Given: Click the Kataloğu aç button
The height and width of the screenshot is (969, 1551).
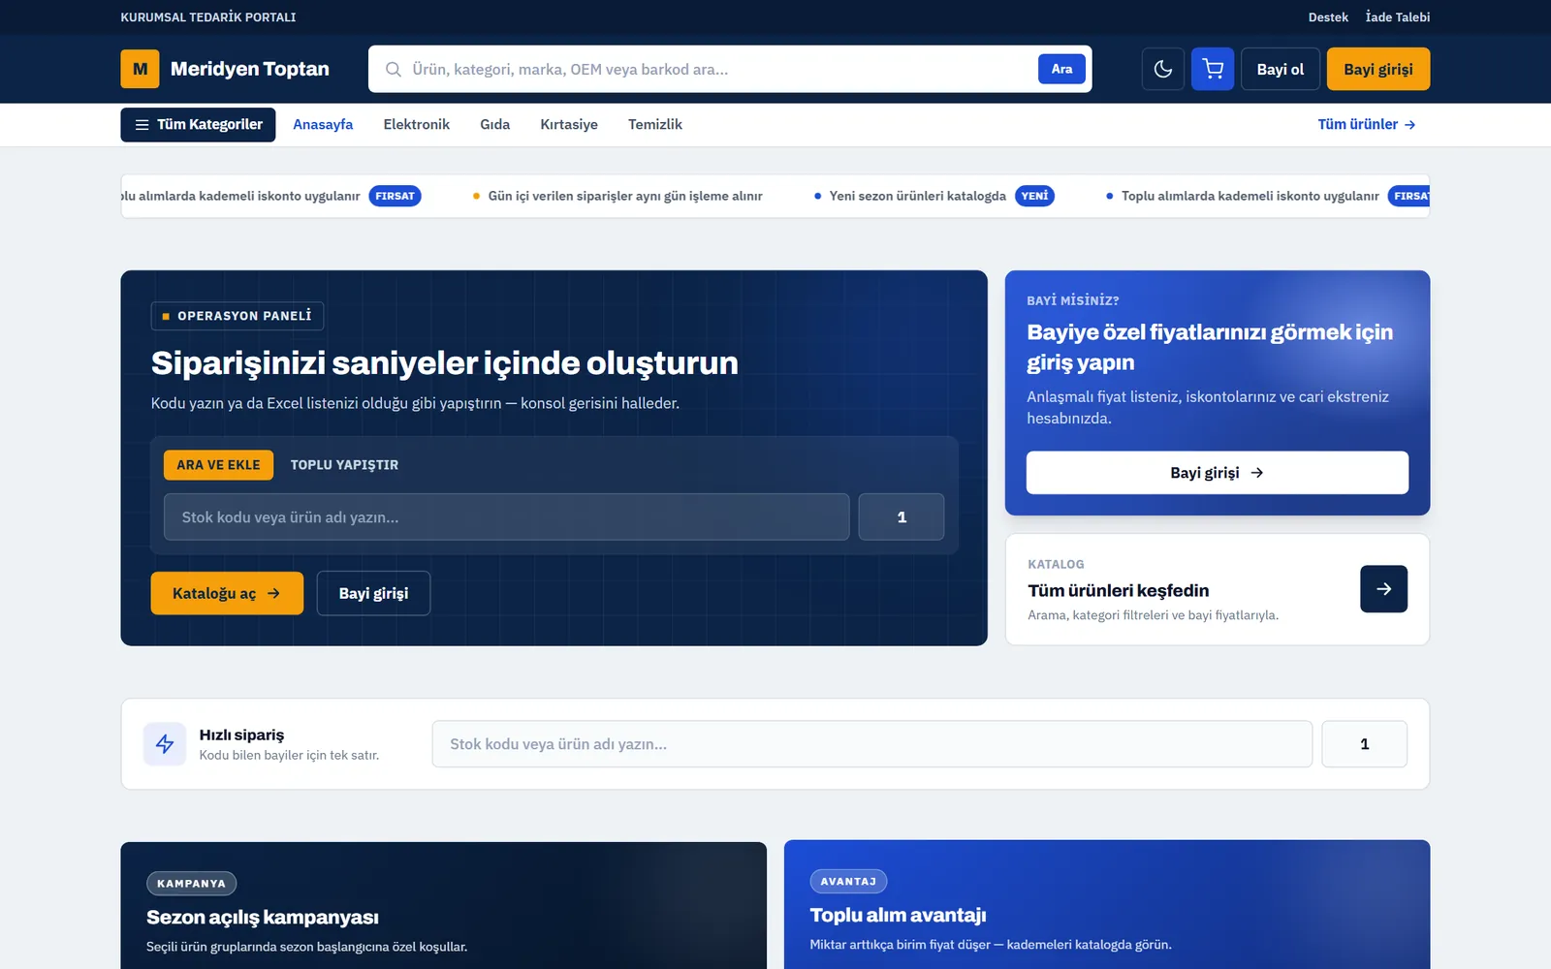Looking at the screenshot, I should (227, 593).
